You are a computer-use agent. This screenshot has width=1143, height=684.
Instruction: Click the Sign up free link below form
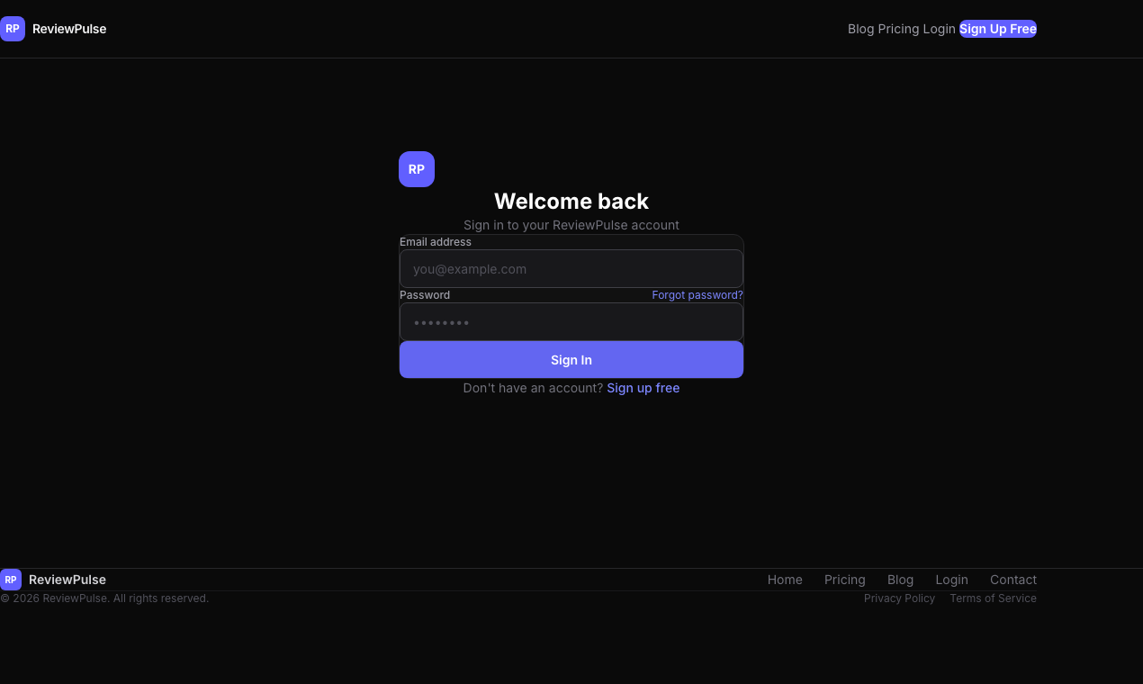coord(643,388)
